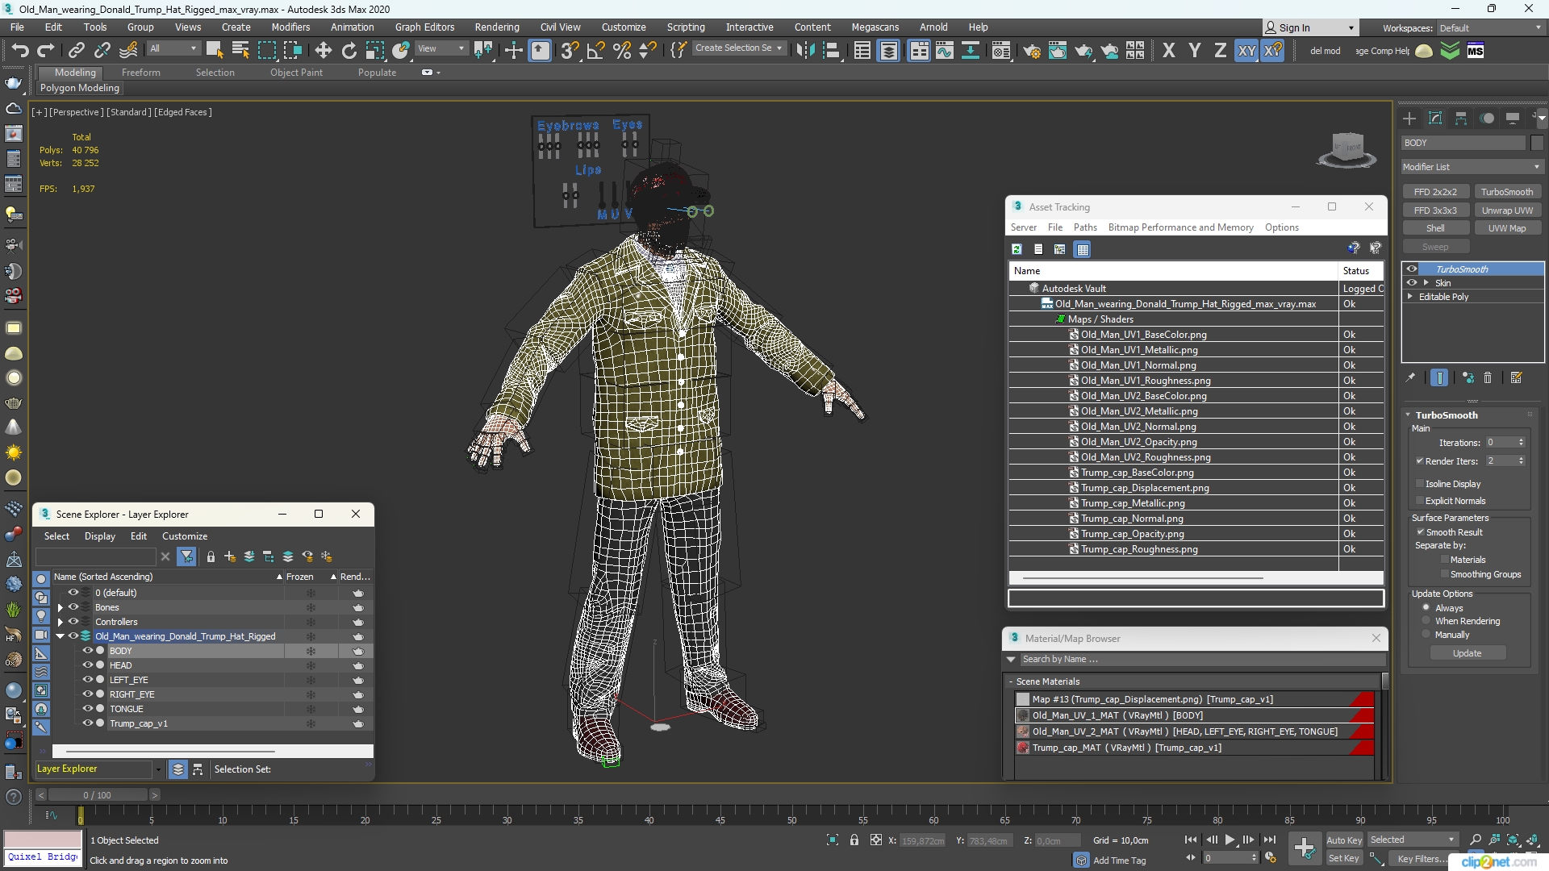1549x871 pixels.
Task: Restrict to Z axis
Action: tap(1220, 50)
